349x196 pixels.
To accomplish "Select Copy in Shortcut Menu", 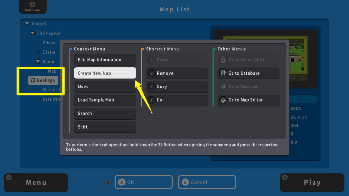I will pos(177,87).
